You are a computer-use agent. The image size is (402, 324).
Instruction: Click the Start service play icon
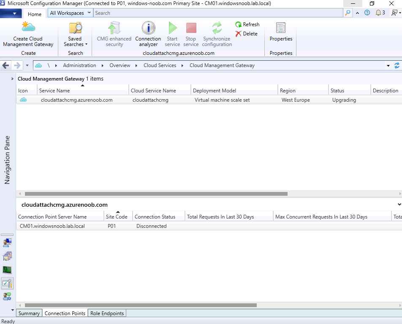point(173,28)
